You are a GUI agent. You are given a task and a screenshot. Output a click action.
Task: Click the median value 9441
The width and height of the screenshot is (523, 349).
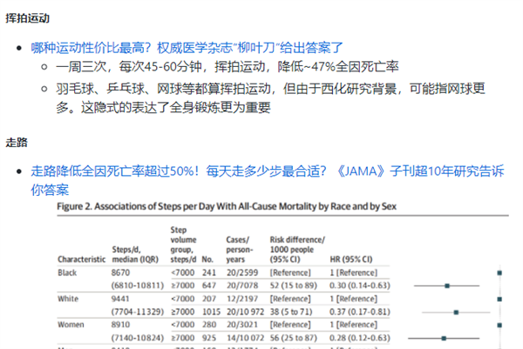[x=120, y=299]
